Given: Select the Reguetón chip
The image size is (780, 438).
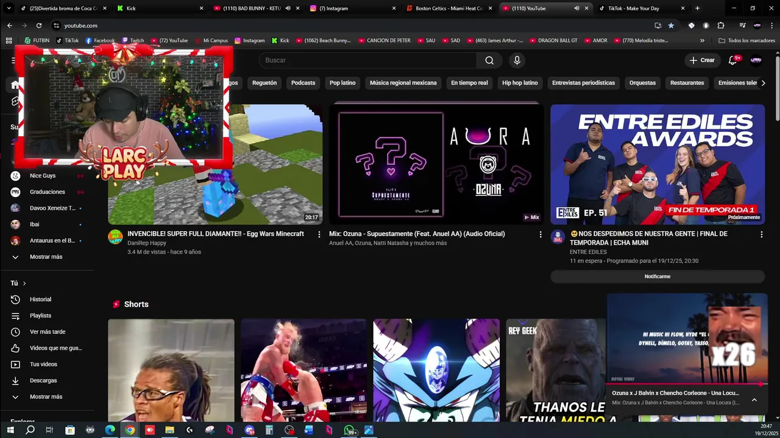Looking at the screenshot, I should 264,83.
